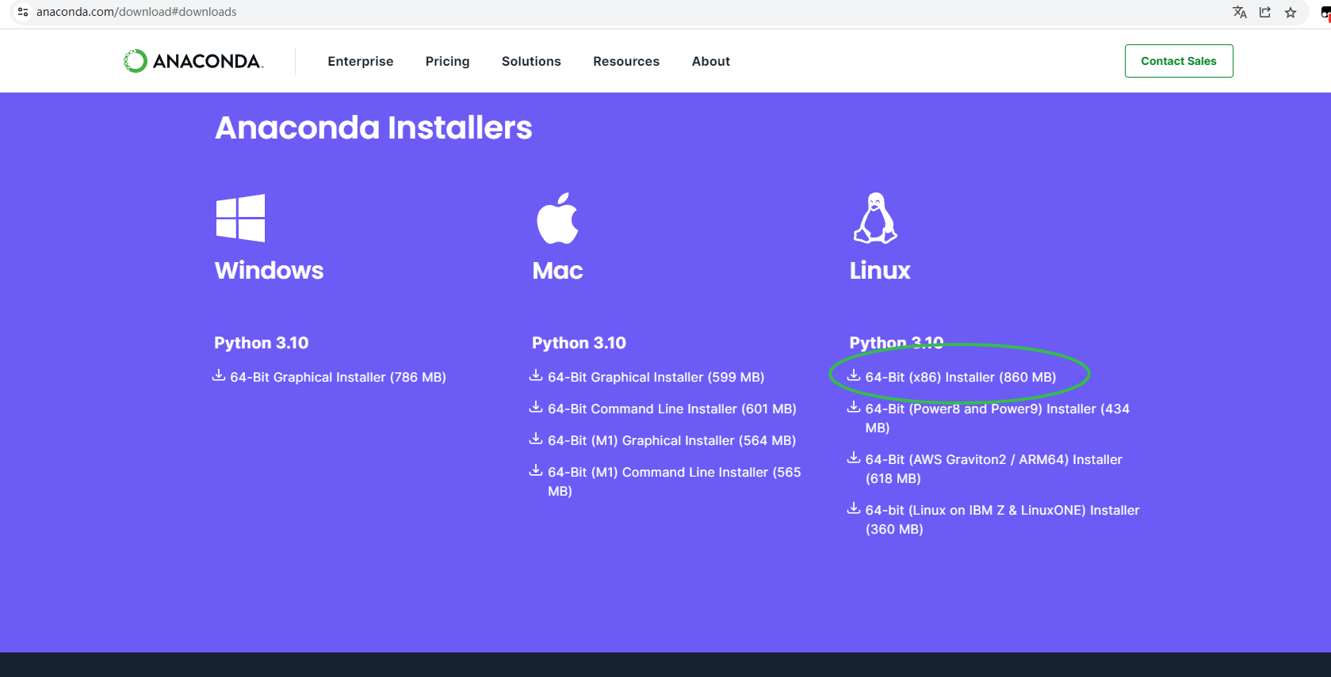
Task: Download Linux AWS Graviton2 / ARM64 Installer
Action: point(993,469)
